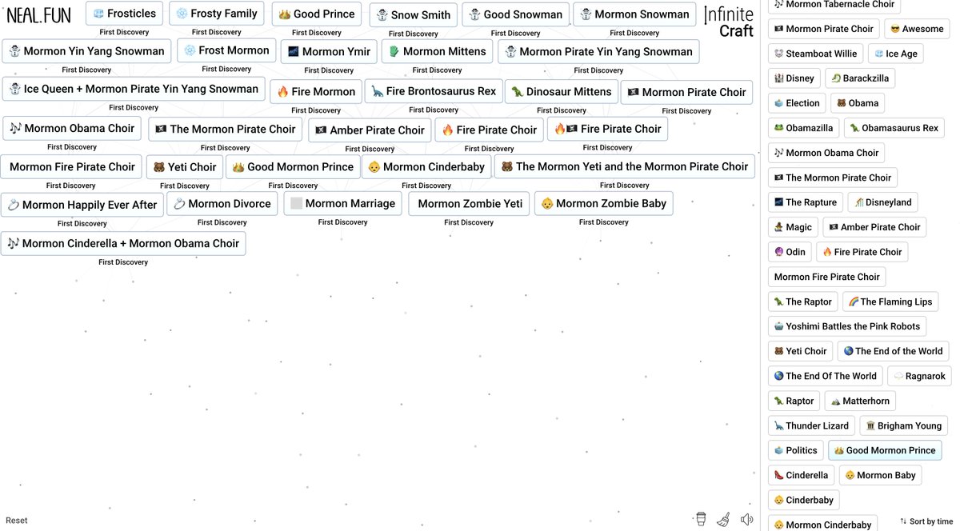The height and width of the screenshot is (531, 960).
Task: Select the Dinosaur Mittens element
Action: (x=562, y=92)
